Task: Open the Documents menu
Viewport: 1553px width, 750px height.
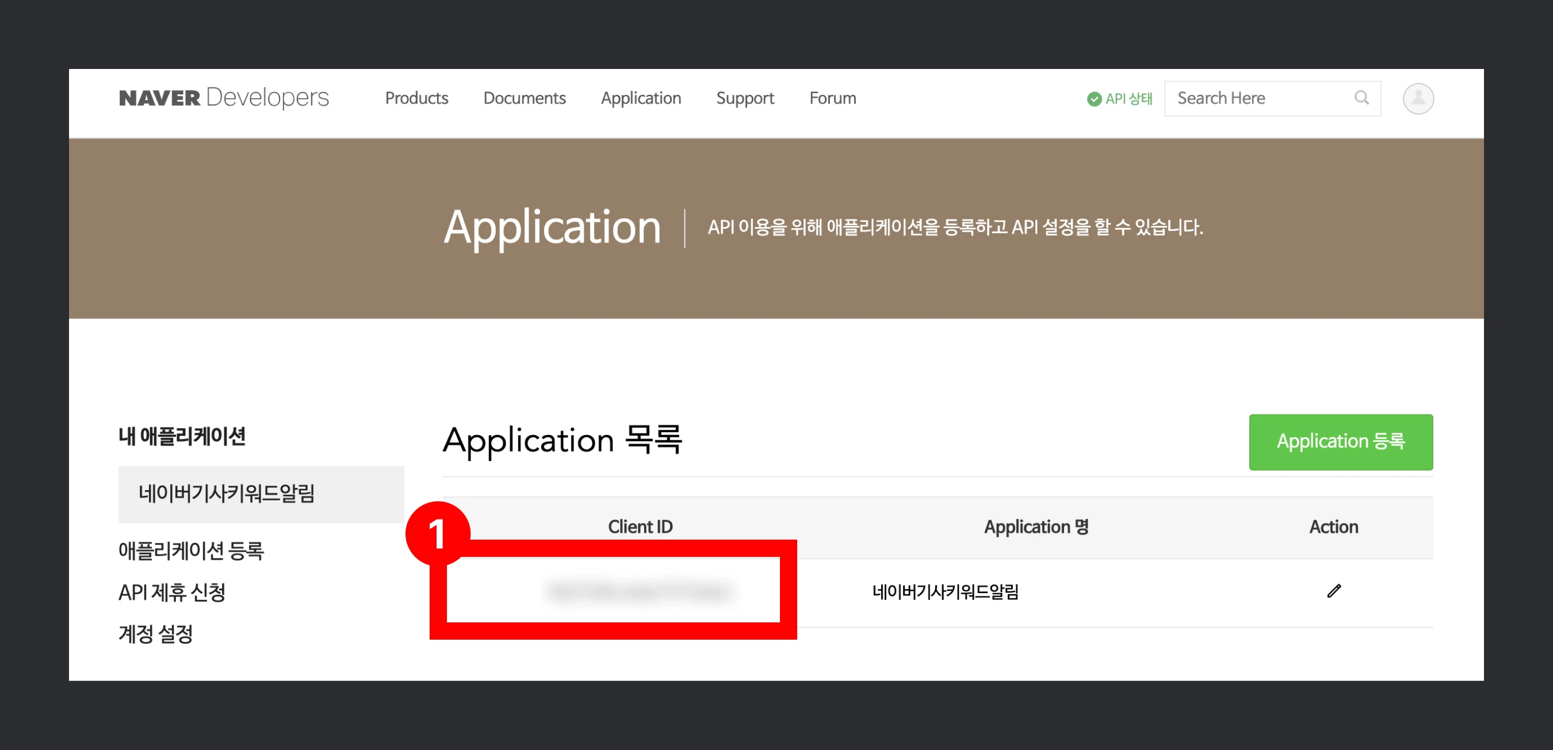Action: (x=524, y=98)
